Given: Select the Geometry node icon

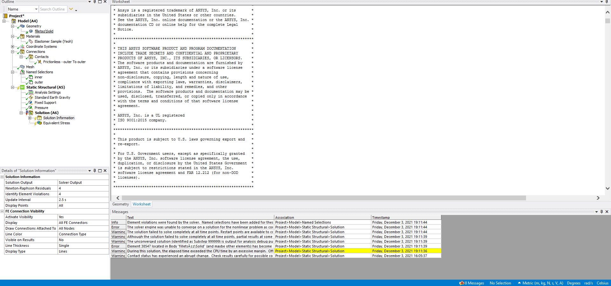Looking at the screenshot, I should (22, 26).
